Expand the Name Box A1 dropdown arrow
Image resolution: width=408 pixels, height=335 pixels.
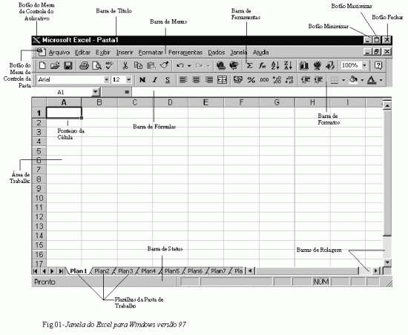[x=96, y=92]
